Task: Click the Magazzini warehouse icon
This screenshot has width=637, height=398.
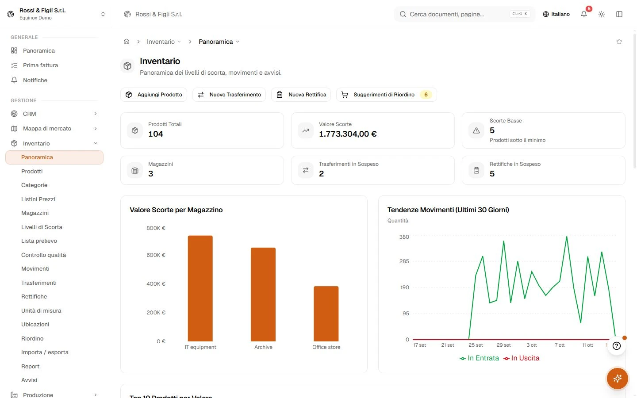Action: tap(135, 170)
